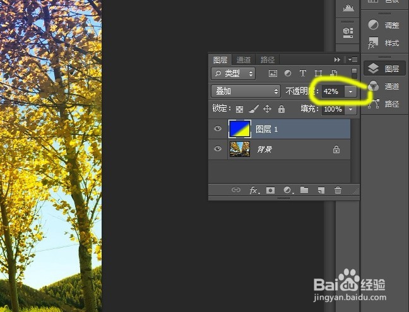Click the 填充 100% value field

333,109
